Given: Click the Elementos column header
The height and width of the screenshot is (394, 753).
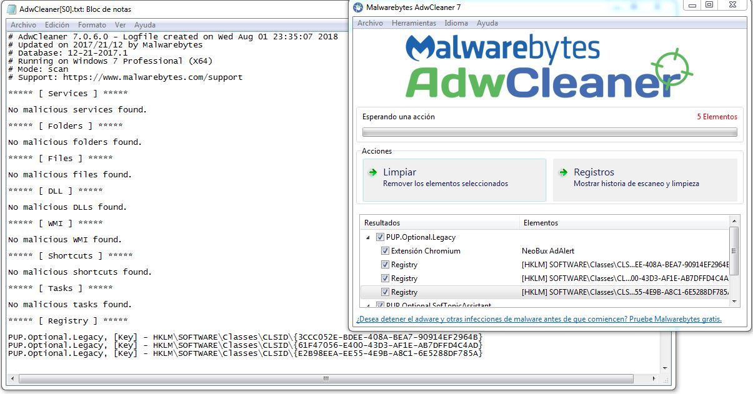Looking at the screenshot, I should 624,222.
